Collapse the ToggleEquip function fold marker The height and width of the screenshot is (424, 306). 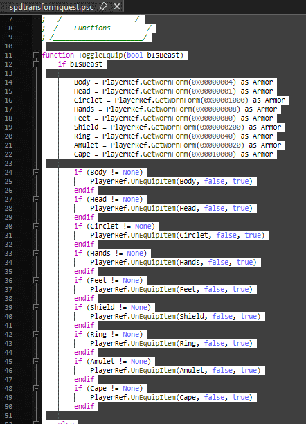36,55
